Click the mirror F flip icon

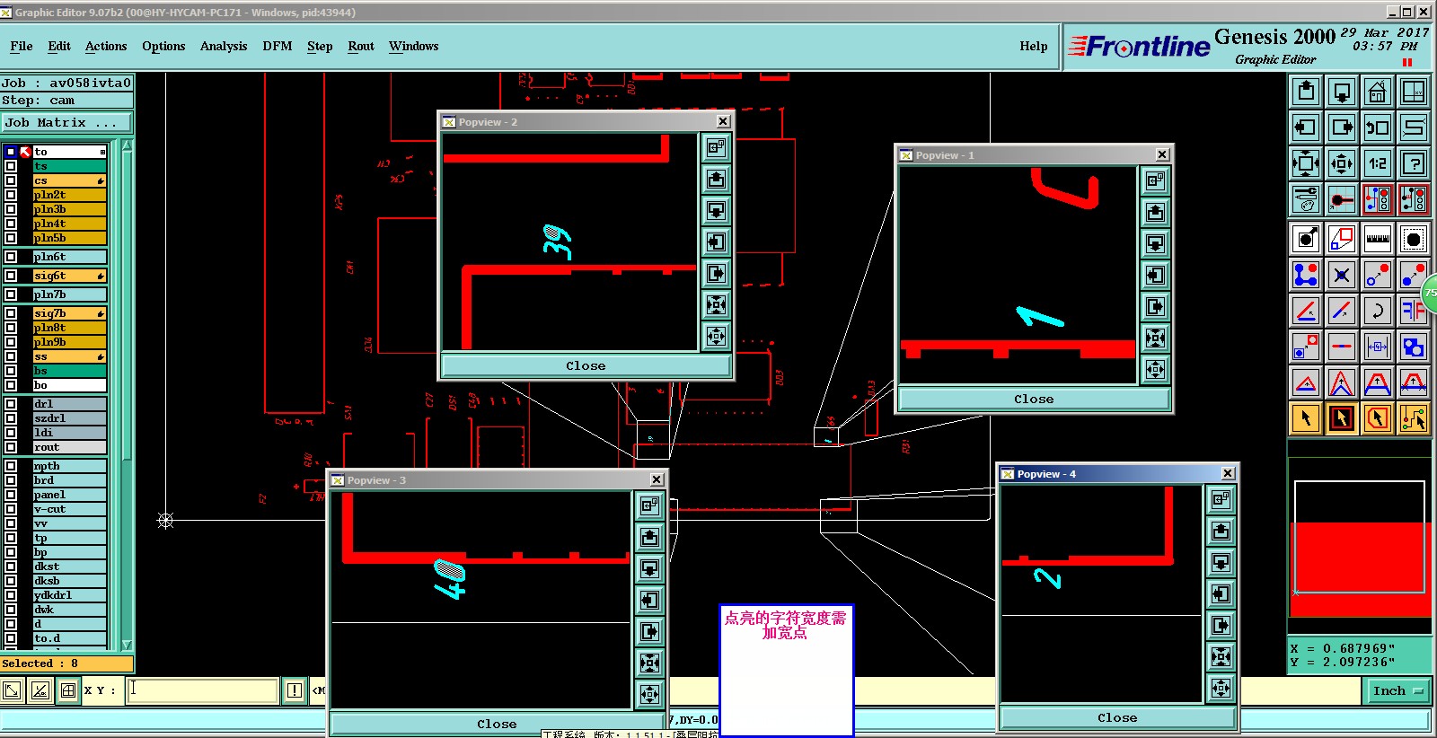[x=1414, y=311]
